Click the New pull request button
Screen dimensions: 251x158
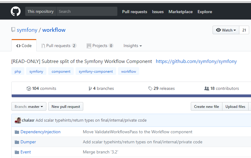(66, 107)
